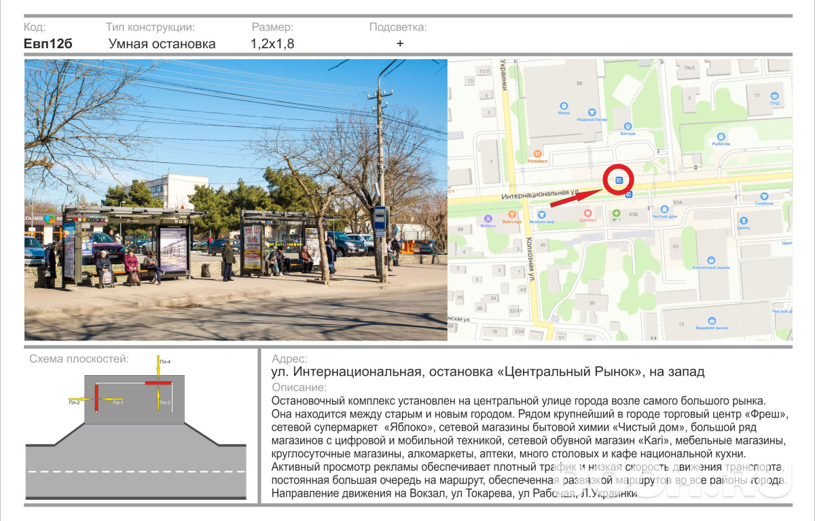Open the Pomidoro restaurant marker
Viewport: 815px width, 521px height.
coord(538,153)
